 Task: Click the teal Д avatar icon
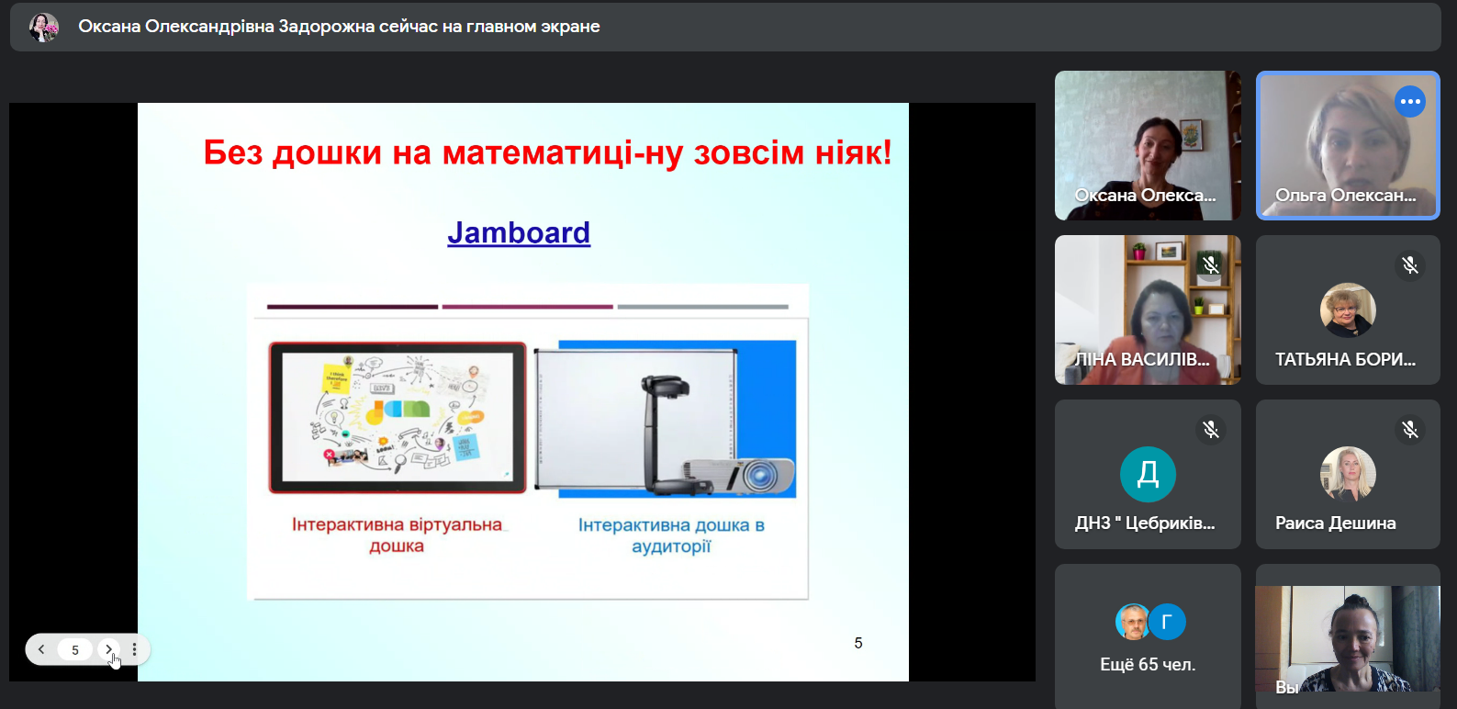[1148, 474]
